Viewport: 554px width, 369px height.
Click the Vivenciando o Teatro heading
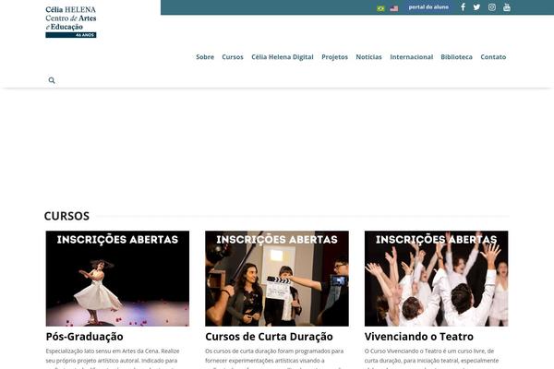pyautogui.click(x=419, y=337)
